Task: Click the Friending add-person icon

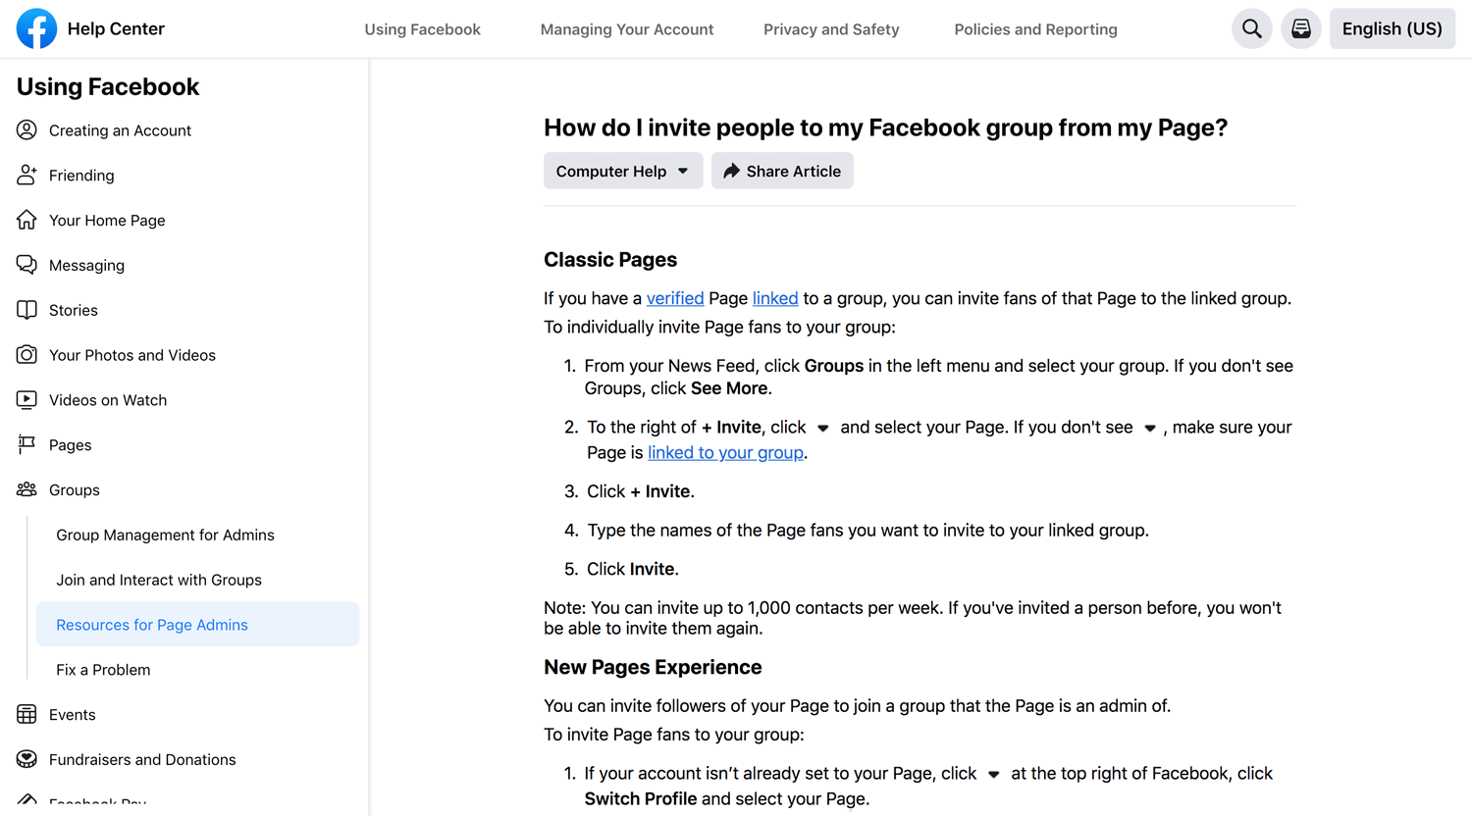Action: coord(26,175)
